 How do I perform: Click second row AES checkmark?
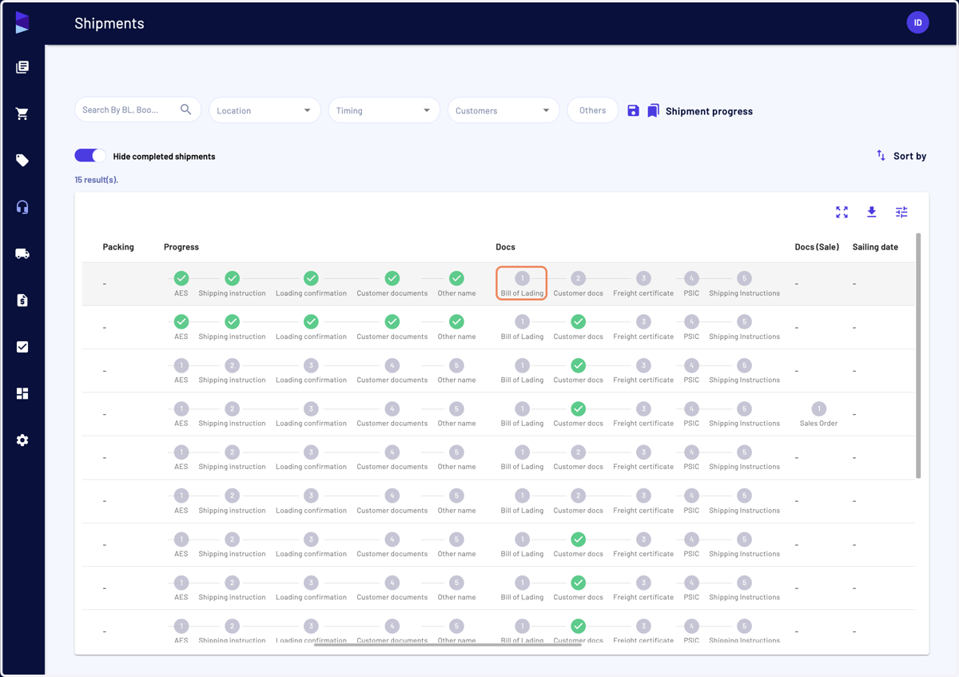pyautogui.click(x=181, y=321)
